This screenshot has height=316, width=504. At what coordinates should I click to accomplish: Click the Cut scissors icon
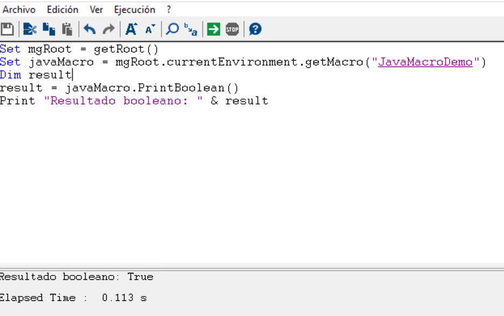pyautogui.click(x=30, y=29)
